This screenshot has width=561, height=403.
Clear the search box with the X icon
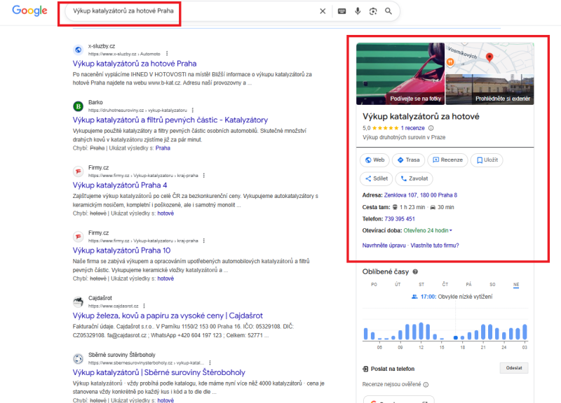point(323,11)
